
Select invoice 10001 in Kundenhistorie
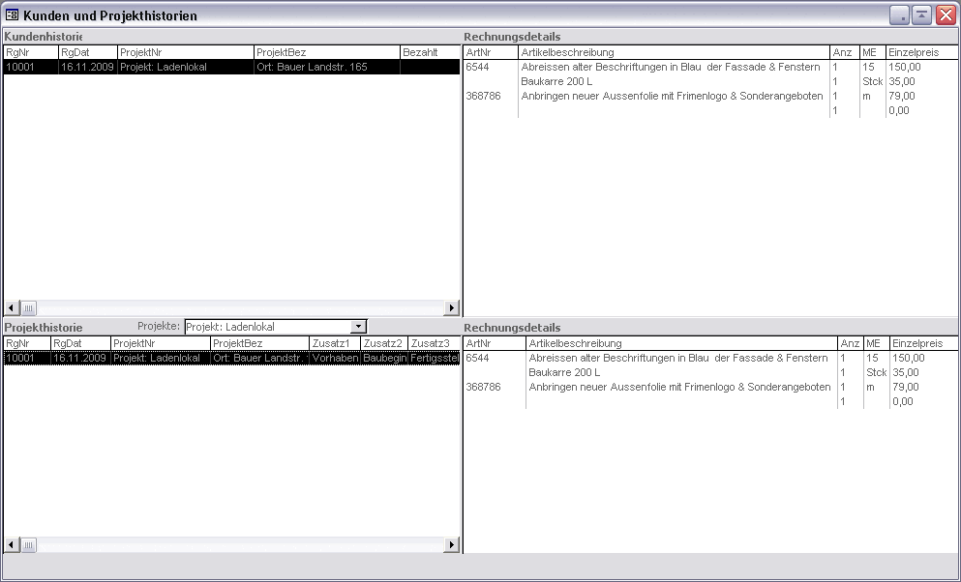point(29,68)
